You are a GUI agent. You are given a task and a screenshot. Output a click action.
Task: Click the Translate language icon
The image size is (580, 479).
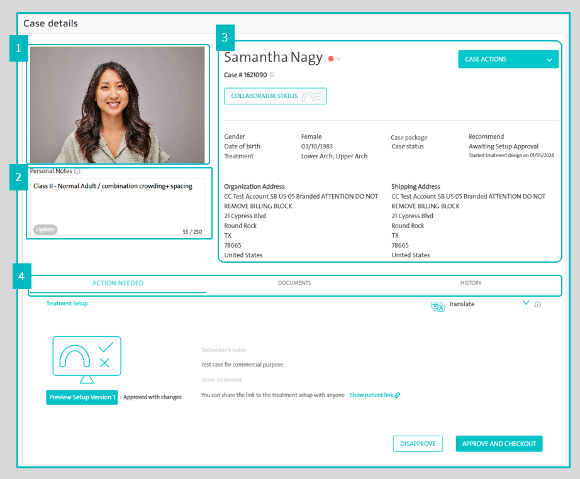pos(438,306)
